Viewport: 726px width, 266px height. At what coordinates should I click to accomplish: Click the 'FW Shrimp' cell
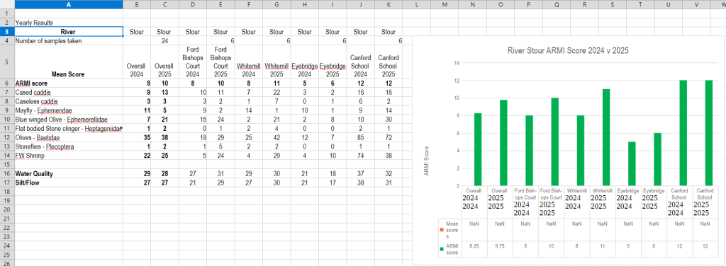(x=69, y=156)
